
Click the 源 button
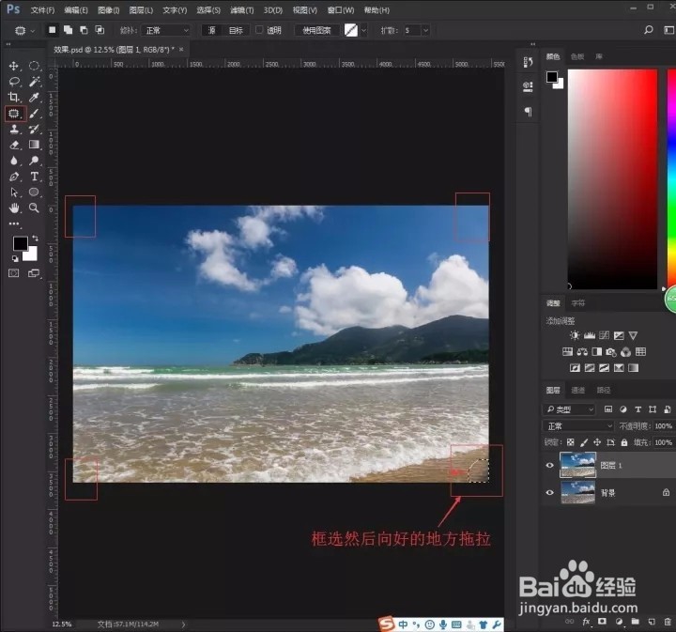(x=211, y=30)
